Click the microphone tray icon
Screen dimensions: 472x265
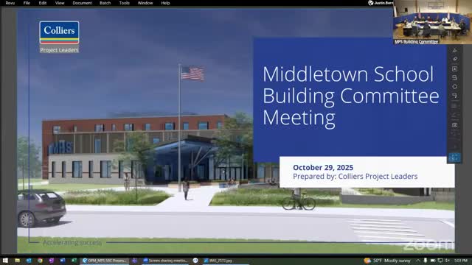point(425,261)
